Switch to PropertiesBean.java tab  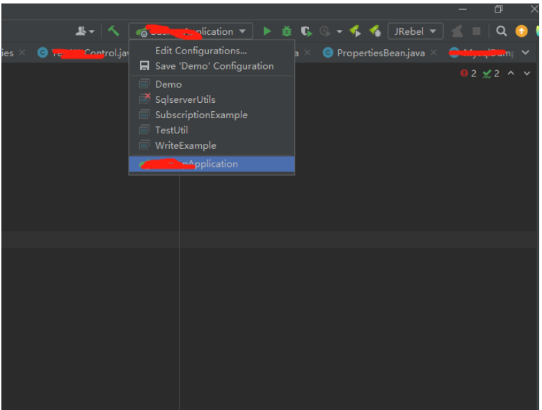[x=381, y=53]
